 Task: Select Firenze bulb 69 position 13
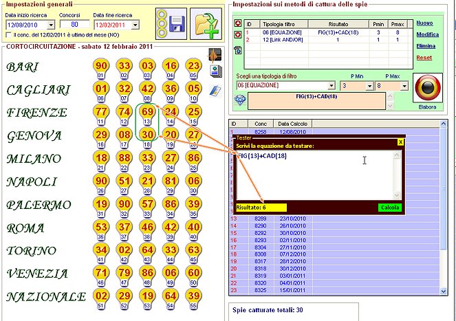click(x=147, y=114)
